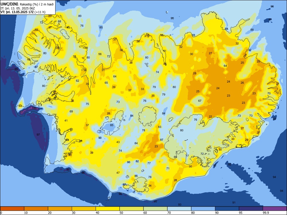
Task: Select the 'IT: þri. 13. 05. 2025 06Z' line
Action: (18, 8)
